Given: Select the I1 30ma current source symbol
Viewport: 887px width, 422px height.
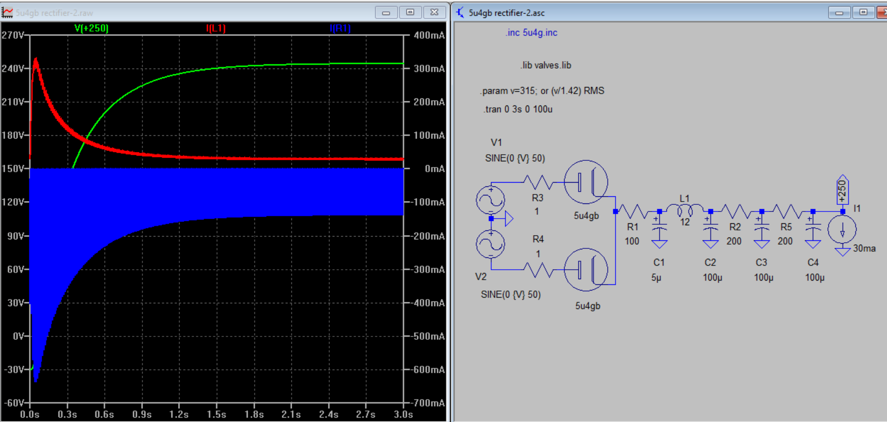Looking at the screenshot, I should tap(842, 229).
